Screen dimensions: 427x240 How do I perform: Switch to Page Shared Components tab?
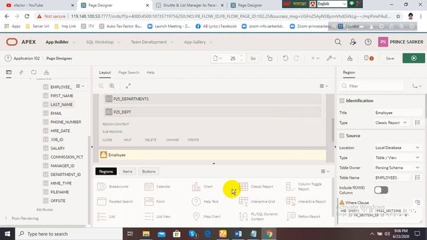(46, 73)
